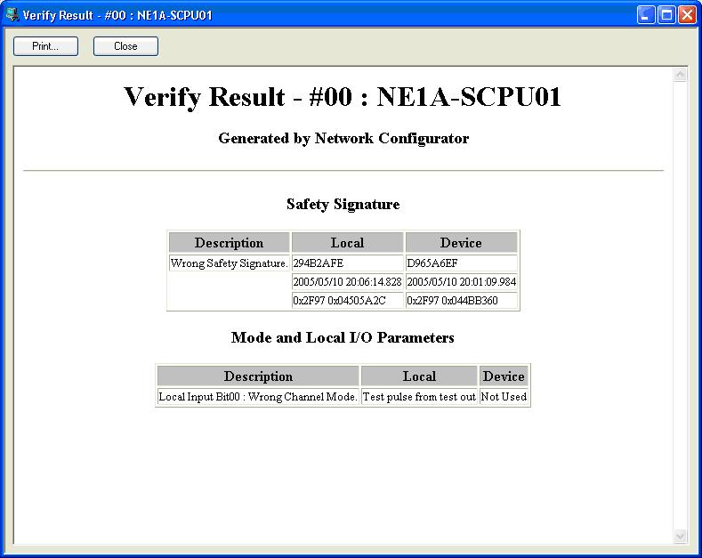702x558 pixels.
Task: Click the window title bar text
Action: point(117,15)
